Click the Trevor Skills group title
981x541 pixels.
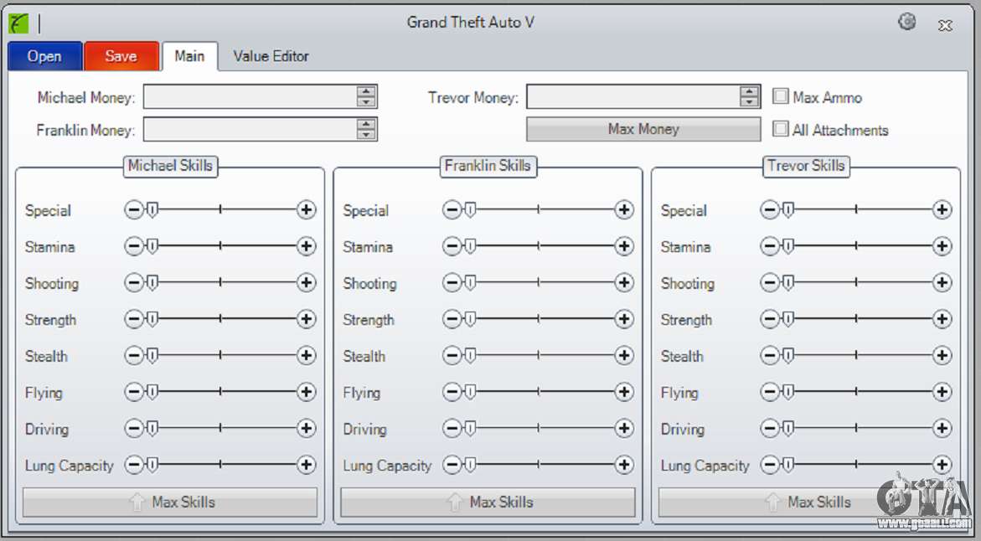click(x=806, y=166)
